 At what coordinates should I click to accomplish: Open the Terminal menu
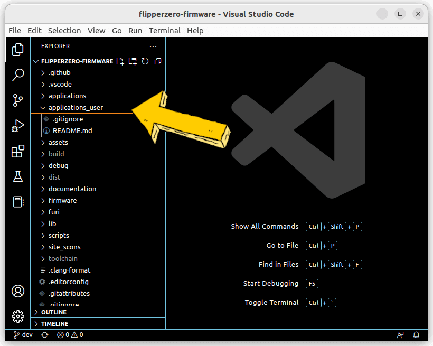[164, 31]
